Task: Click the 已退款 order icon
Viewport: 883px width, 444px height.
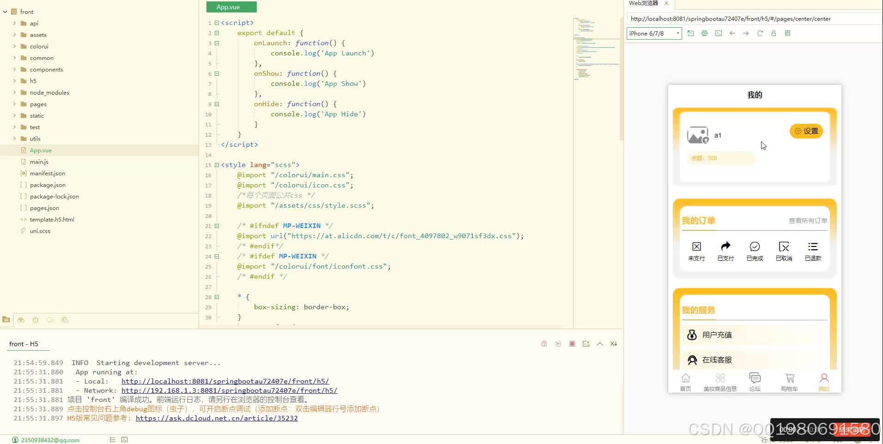Action: (813, 246)
